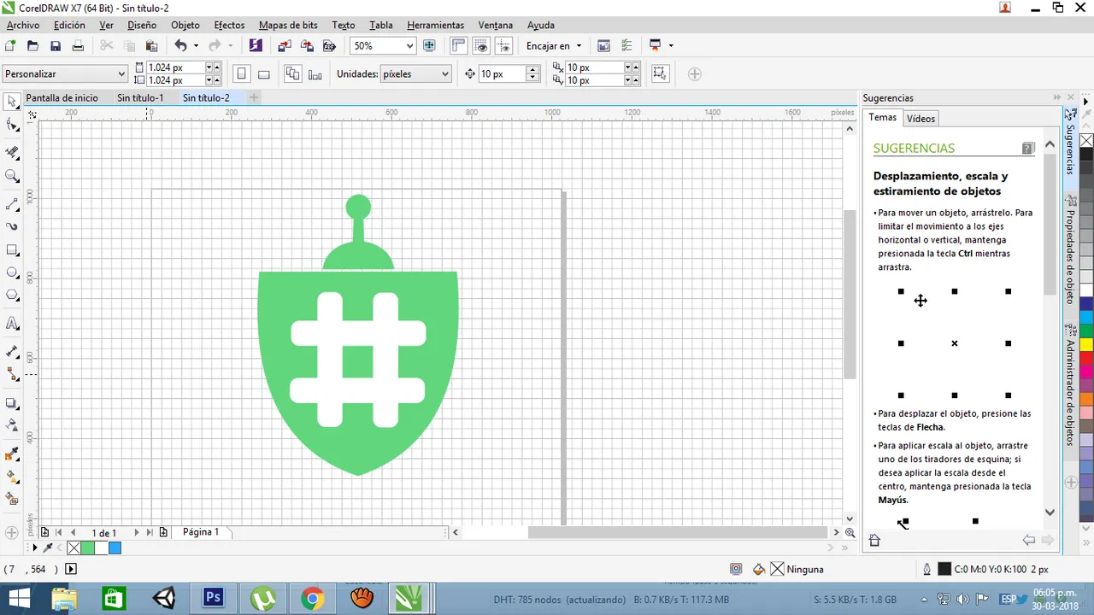The height and width of the screenshot is (615, 1094).
Task: Select the Smart Fill tool
Action: pos(12,498)
